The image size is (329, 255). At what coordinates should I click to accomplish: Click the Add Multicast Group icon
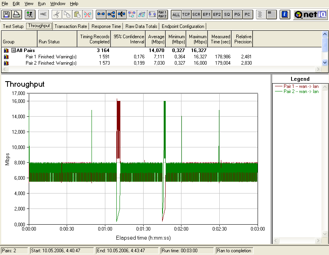111,15
